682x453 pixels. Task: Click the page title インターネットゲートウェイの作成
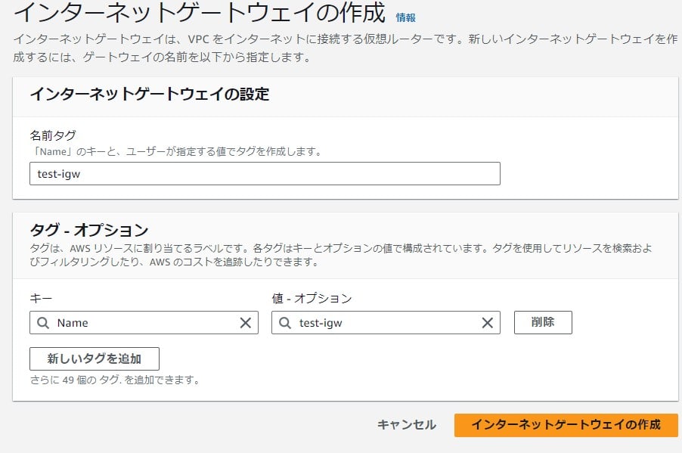tap(200, 12)
